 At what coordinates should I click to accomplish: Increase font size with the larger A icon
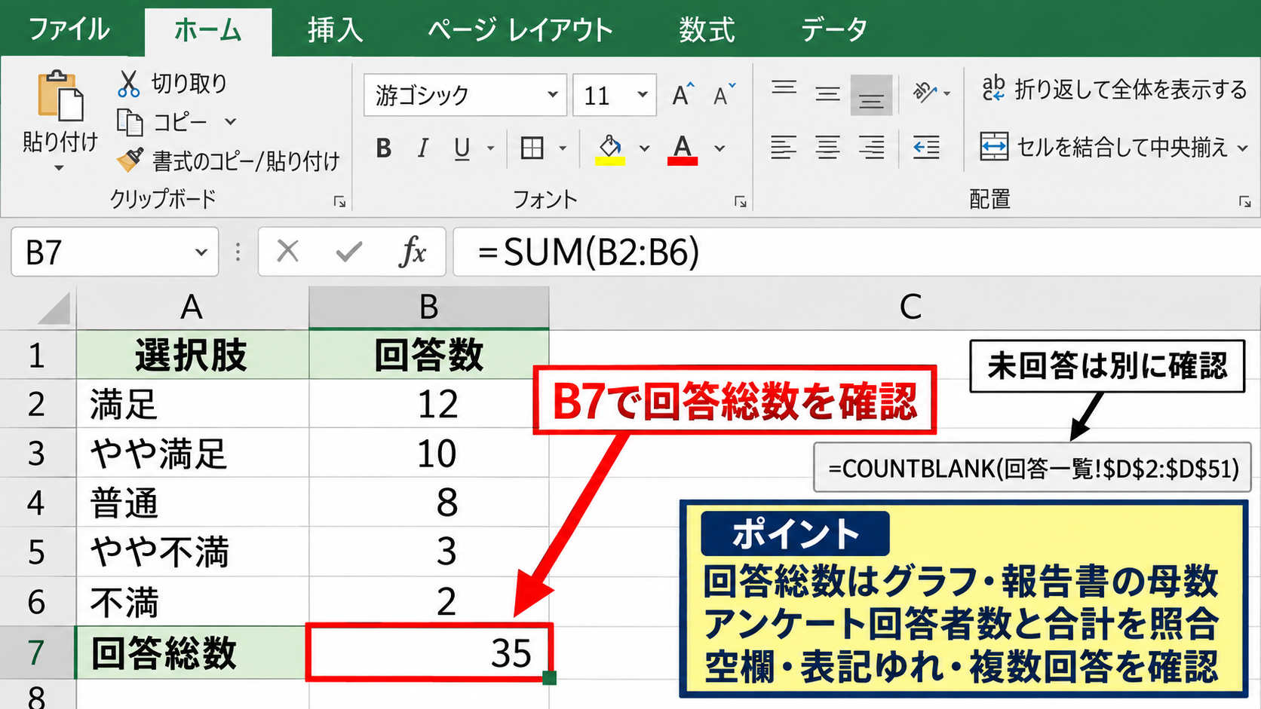point(683,95)
